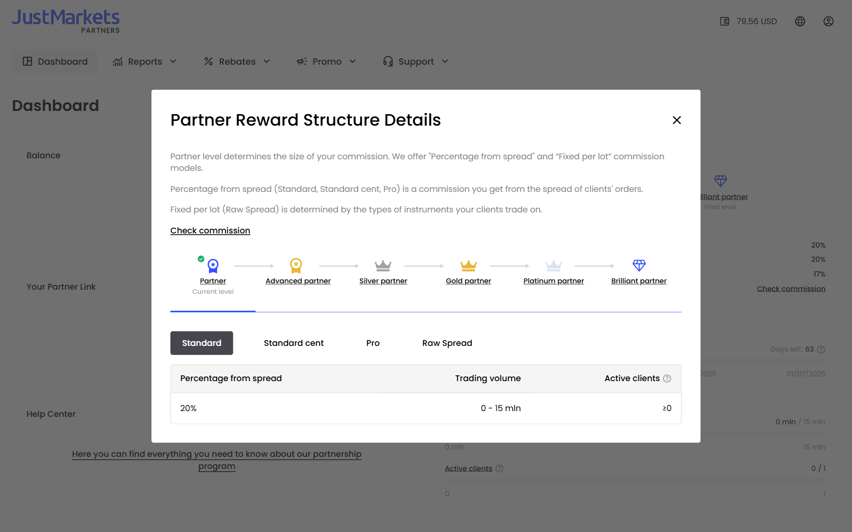Click the Reports chart icon
The height and width of the screenshot is (532, 852).
[117, 62]
